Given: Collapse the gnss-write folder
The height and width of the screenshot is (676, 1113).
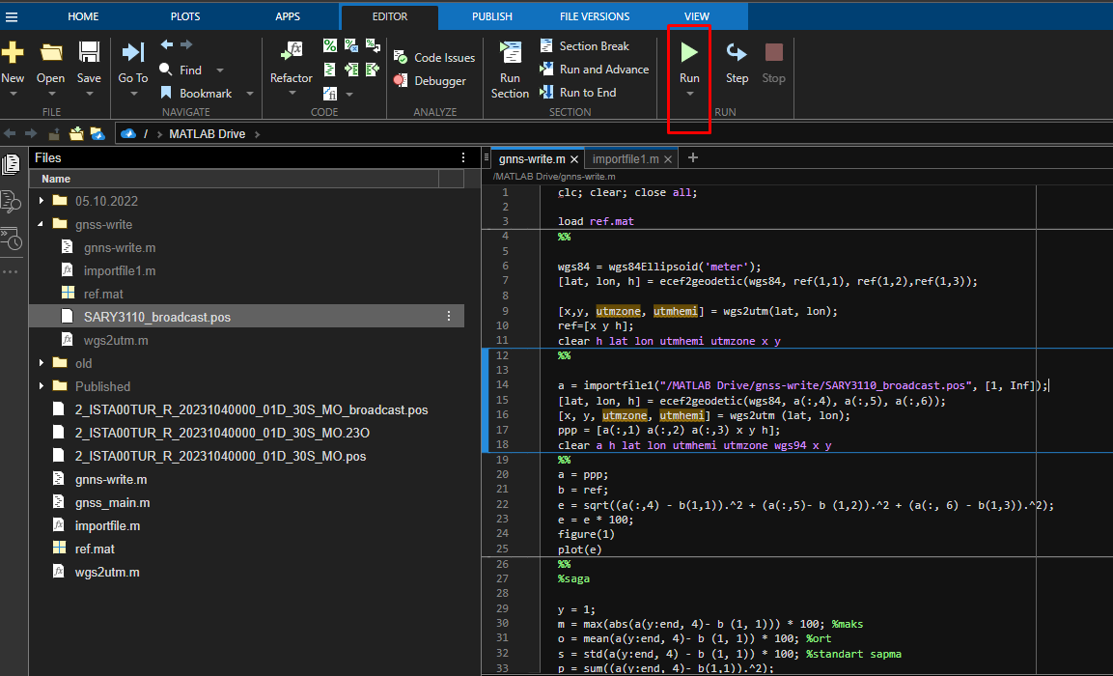Looking at the screenshot, I should tap(42, 224).
